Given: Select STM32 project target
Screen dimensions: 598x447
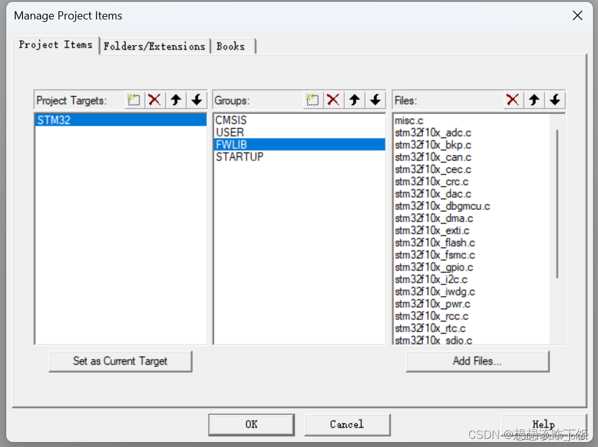Looking at the screenshot, I should click(120, 120).
